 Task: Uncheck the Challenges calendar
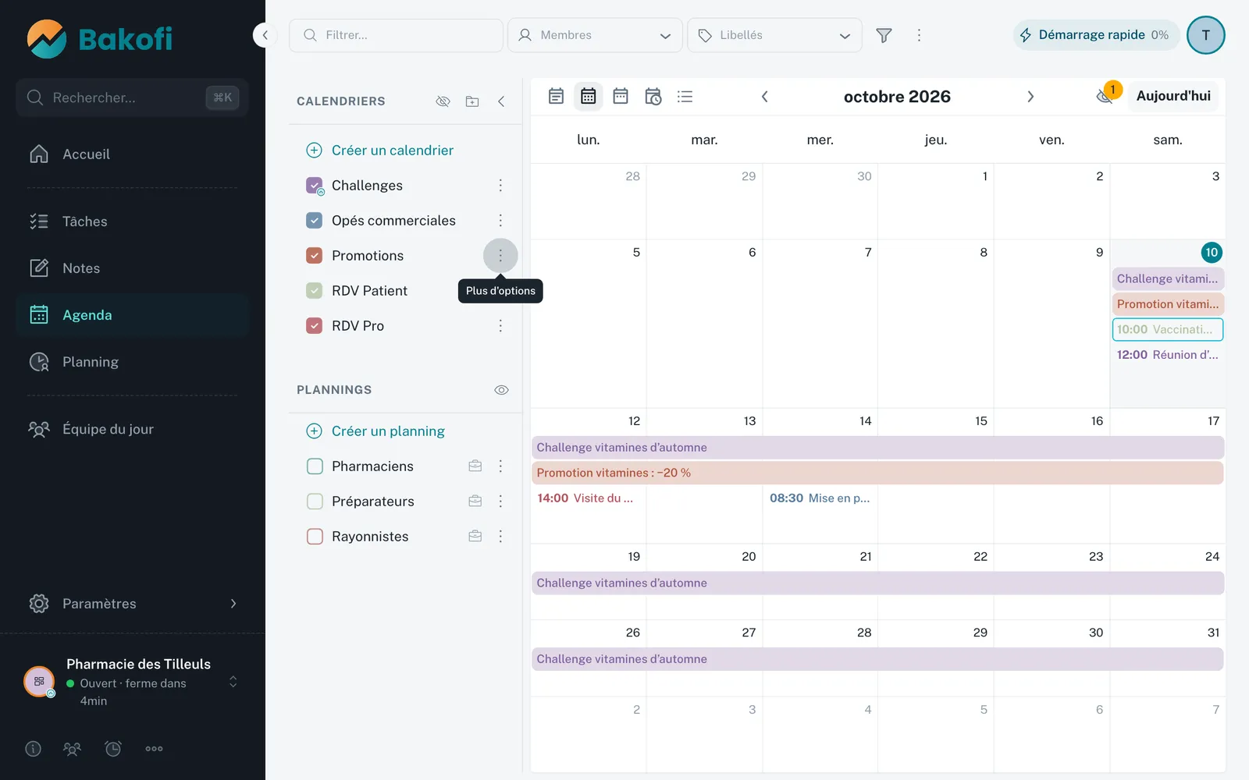click(x=315, y=186)
